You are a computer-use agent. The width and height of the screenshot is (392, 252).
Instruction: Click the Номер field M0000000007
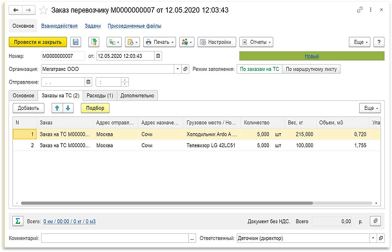click(63, 56)
